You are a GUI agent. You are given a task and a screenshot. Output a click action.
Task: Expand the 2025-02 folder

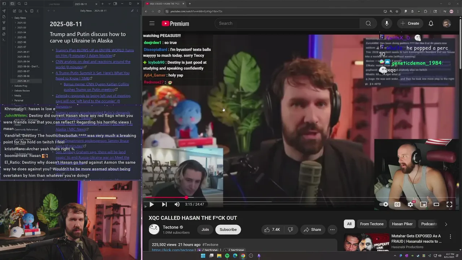tap(22, 23)
